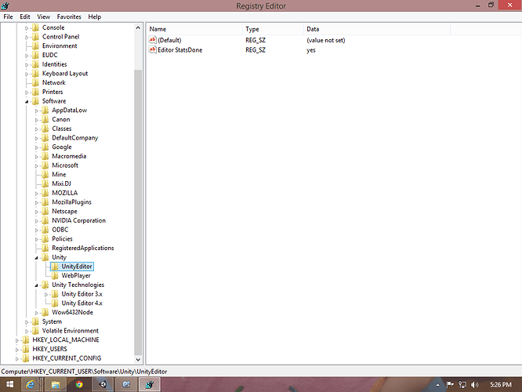Click the UnityEditor folder icon
The image size is (522, 392).
pos(55,267)
